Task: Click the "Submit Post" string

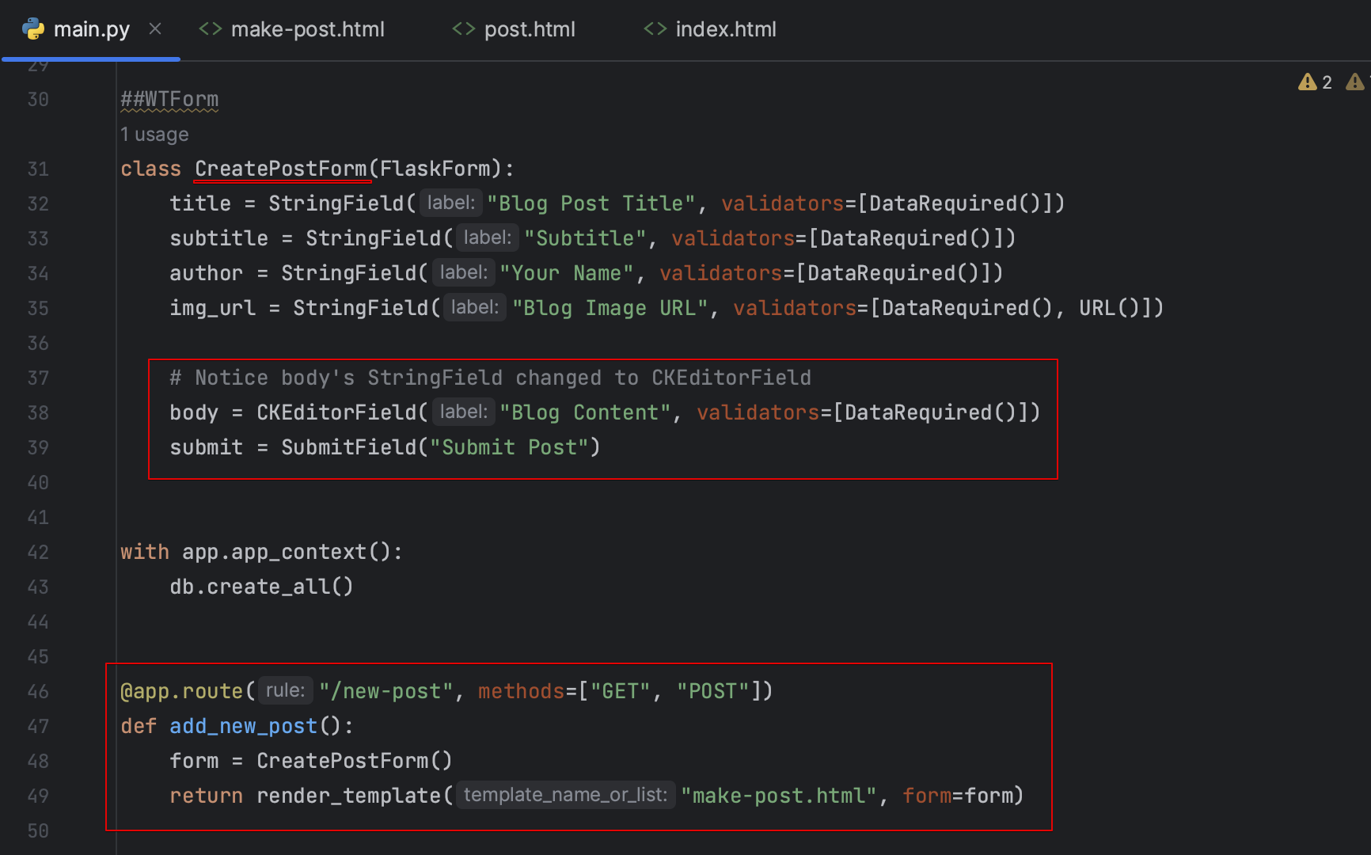Action: 509,447
